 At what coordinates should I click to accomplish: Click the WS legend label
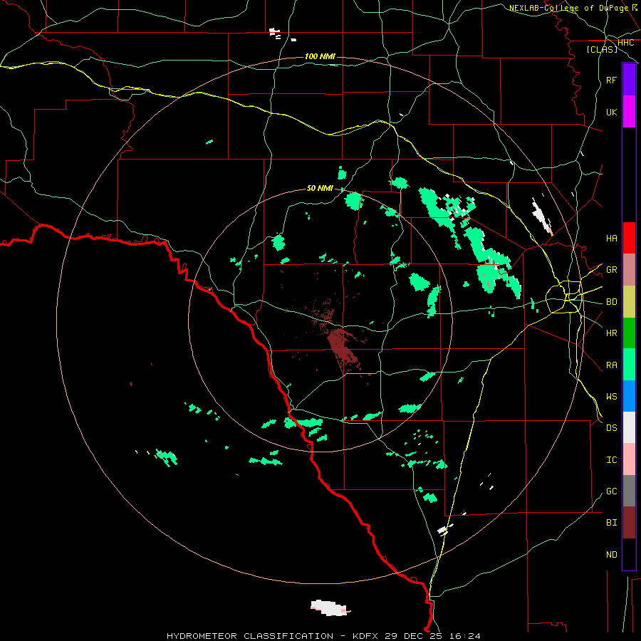point(611,397)
